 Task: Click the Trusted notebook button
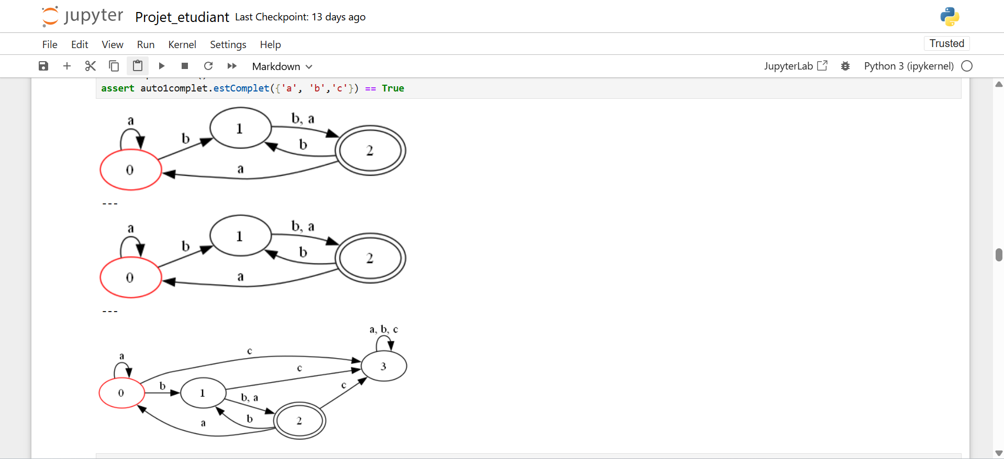point(946,43)
